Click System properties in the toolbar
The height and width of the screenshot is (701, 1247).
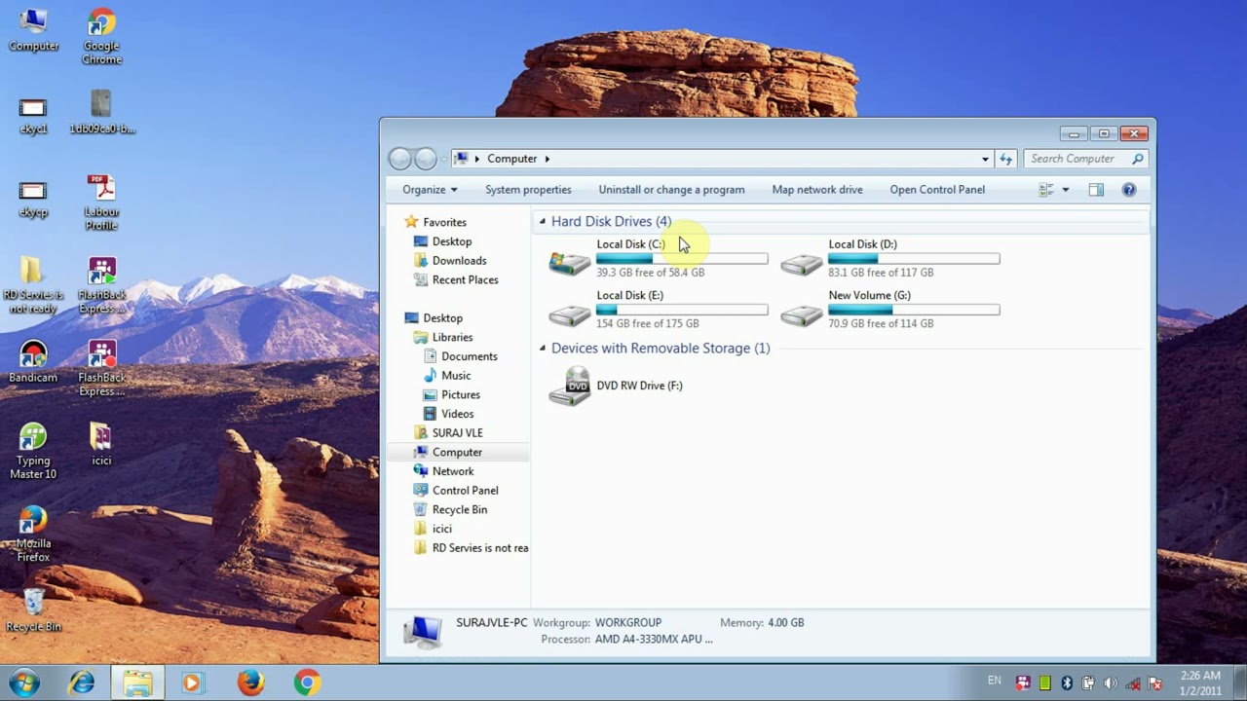528,190
